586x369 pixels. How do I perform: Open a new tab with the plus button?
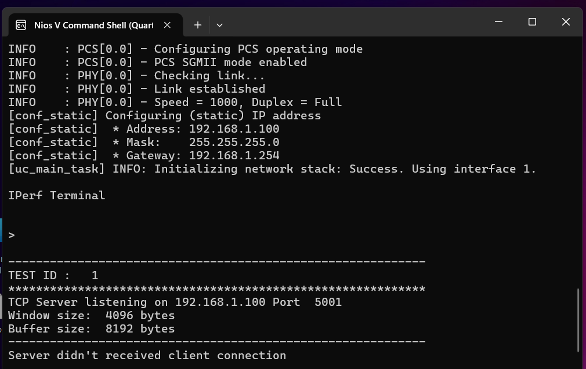coord(198,25)
